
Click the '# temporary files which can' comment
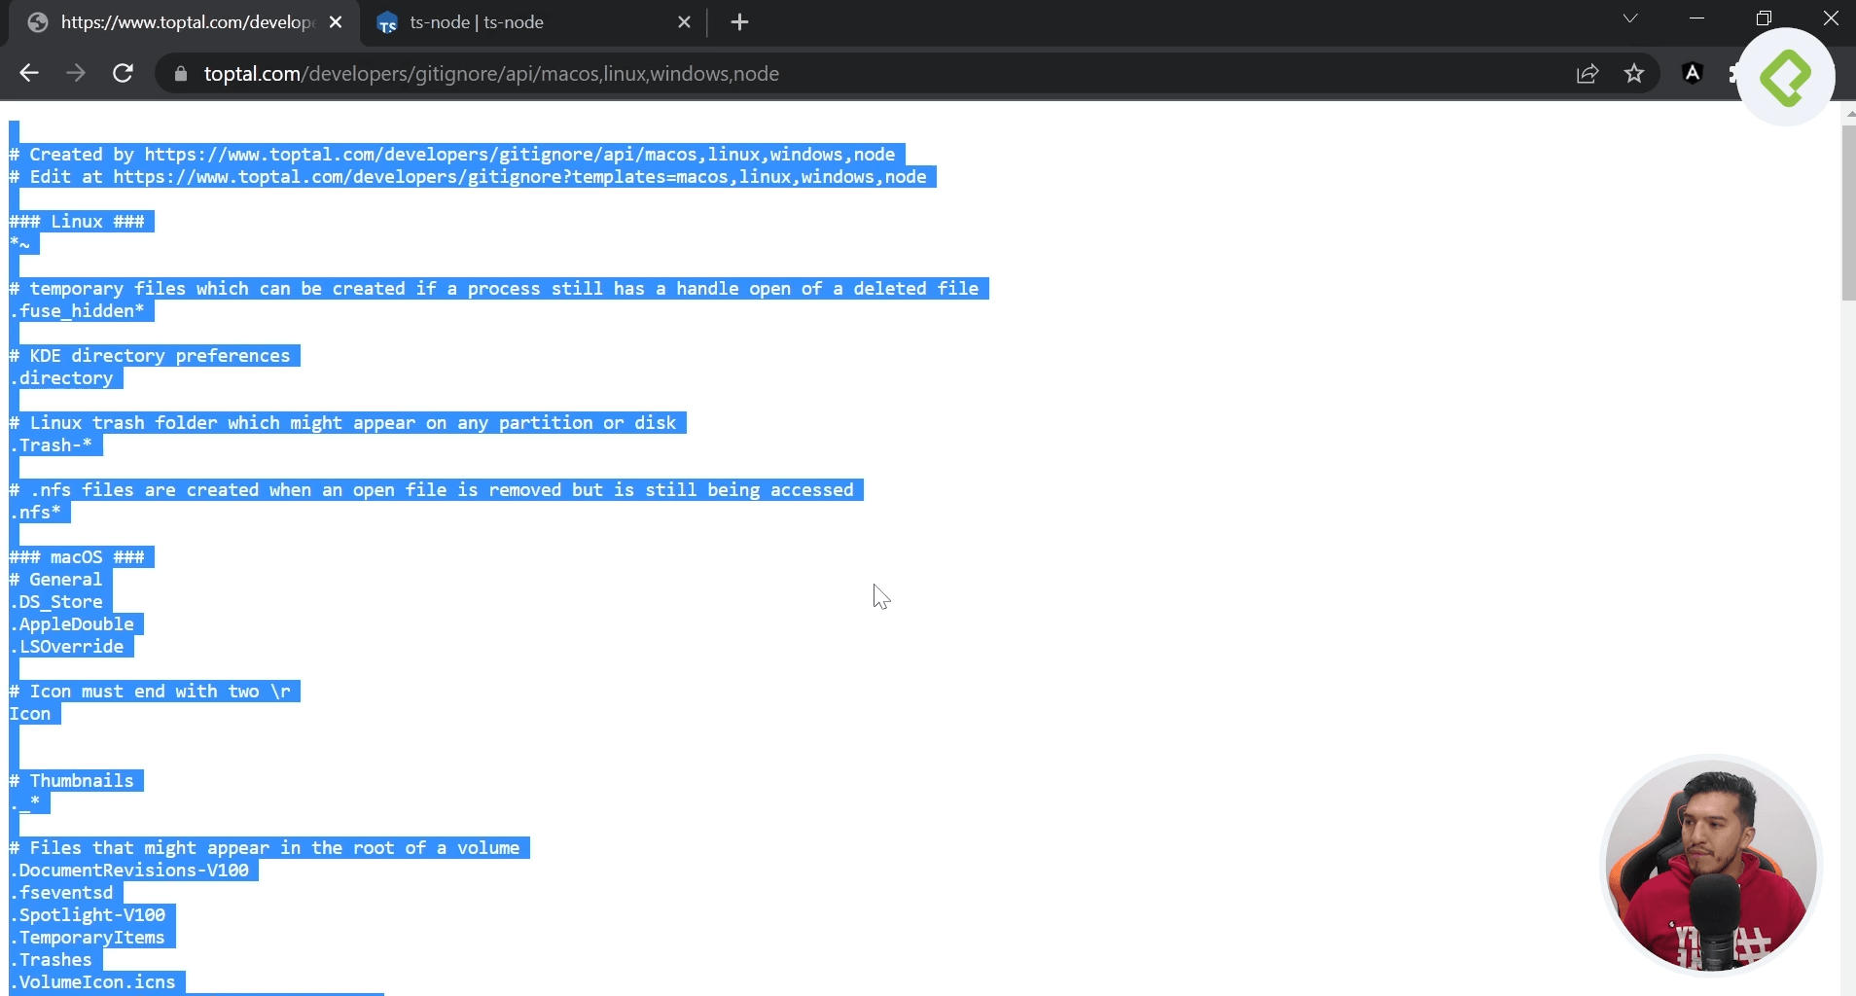click(494, 289)
